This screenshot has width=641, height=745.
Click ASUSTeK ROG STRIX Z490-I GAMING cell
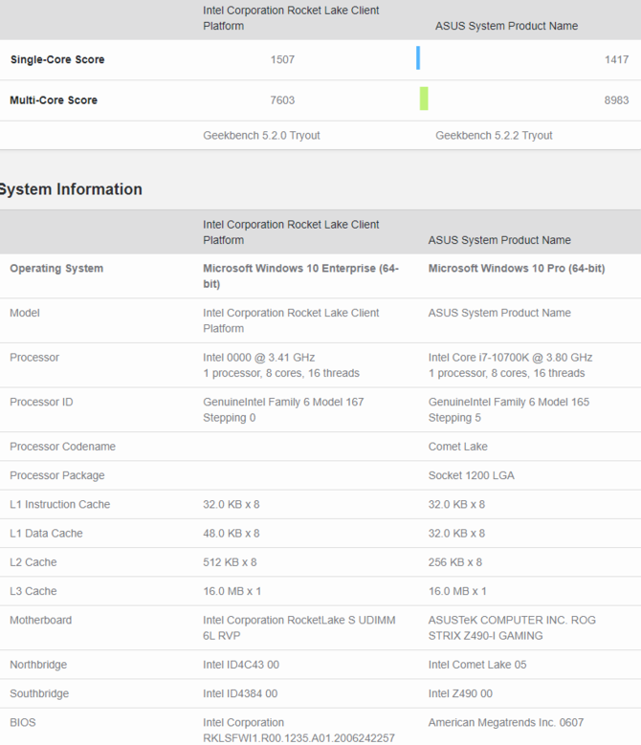[x=512, y=628]
